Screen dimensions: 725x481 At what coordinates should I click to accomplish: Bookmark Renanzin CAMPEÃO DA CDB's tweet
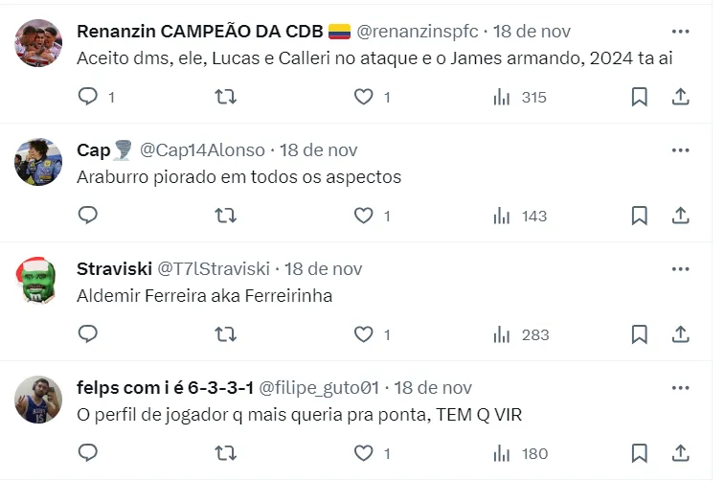pyautogui.click(x=639, y=97)
